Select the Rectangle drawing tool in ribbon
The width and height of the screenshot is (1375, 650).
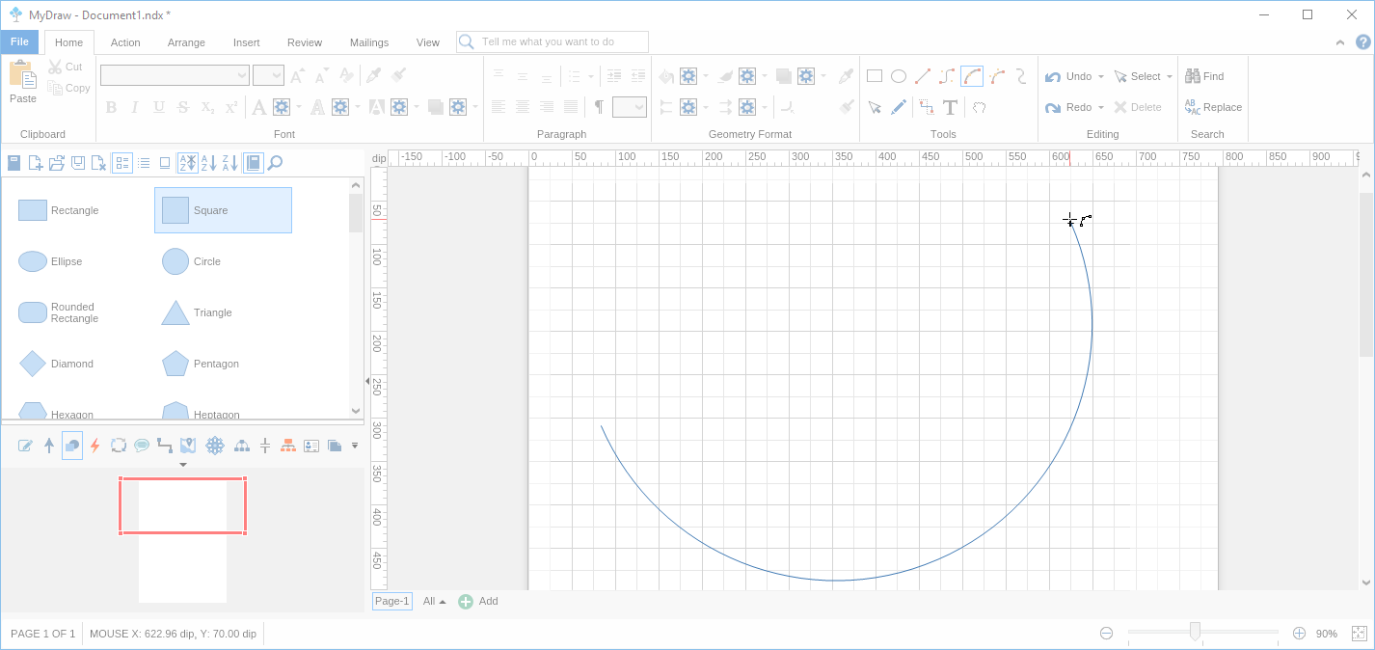click(x=875, y=76)
